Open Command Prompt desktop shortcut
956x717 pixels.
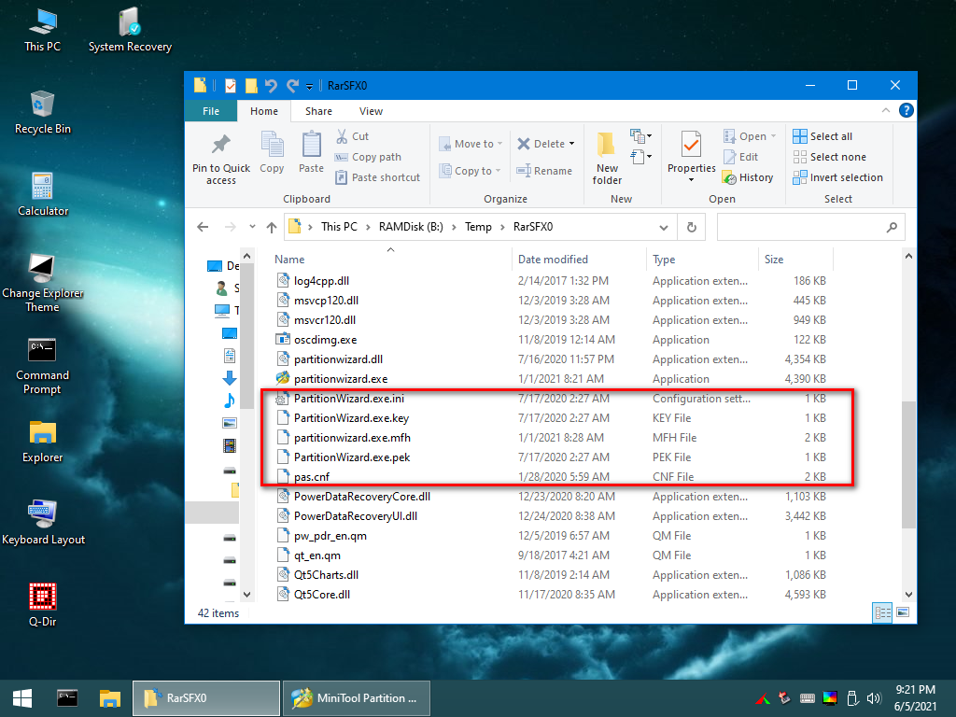click(42, 366)
